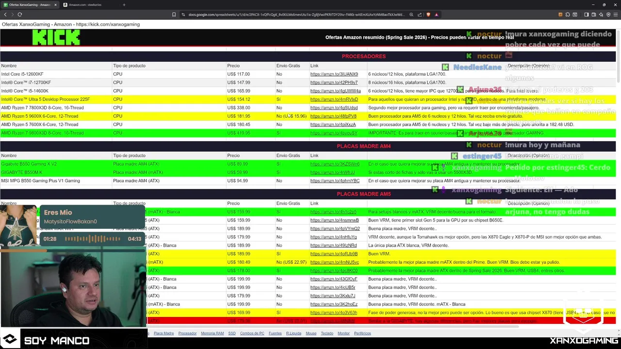
Task: Click the 'PLACAS MADRE AM4' section header
Action: click(x=364, y=146)
